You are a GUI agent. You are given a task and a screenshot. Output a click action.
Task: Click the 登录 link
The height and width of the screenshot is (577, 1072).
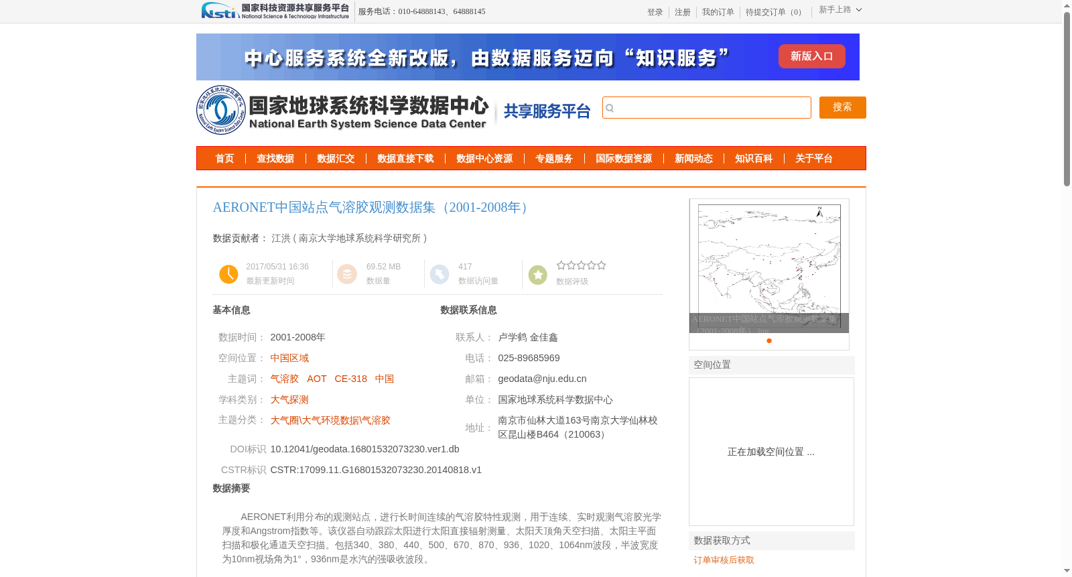point(655,12)
